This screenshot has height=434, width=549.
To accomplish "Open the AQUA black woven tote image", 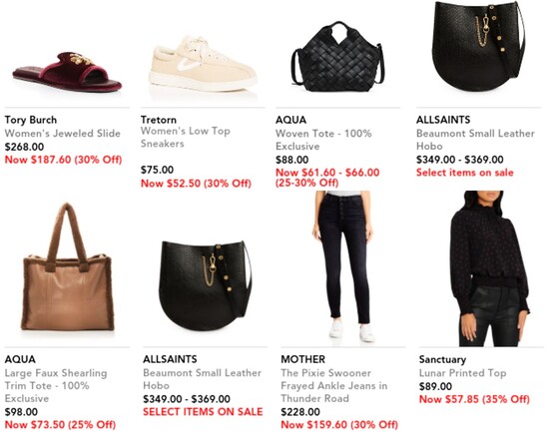I will 338,57.
